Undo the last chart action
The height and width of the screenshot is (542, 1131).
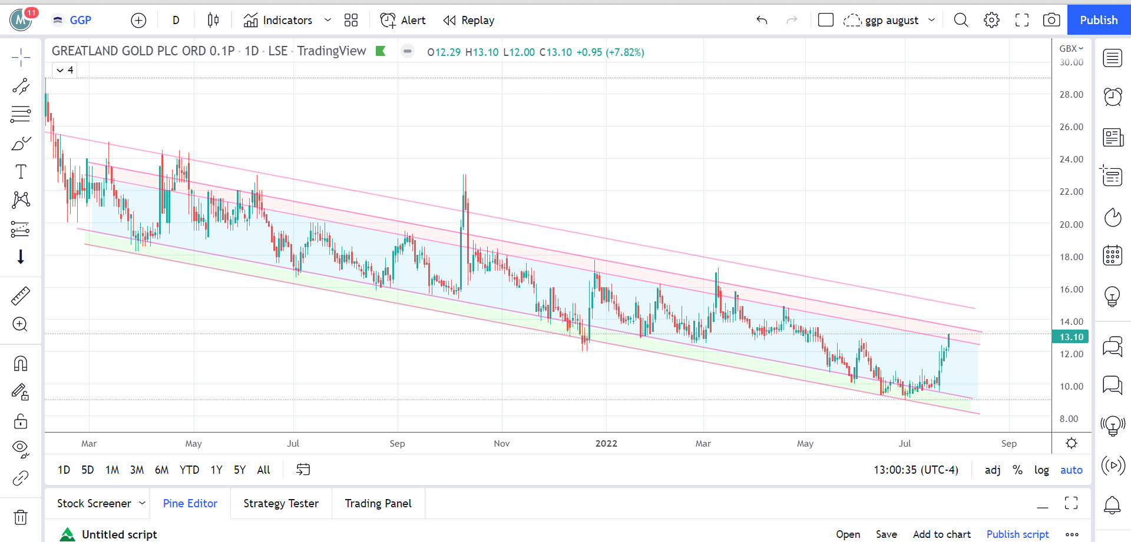click(x=762, y=21)
